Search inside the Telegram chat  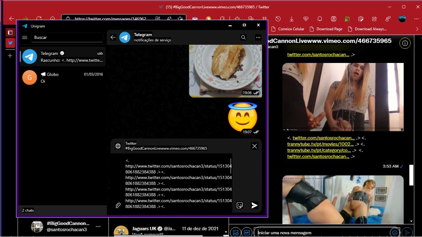click(243, 38)
